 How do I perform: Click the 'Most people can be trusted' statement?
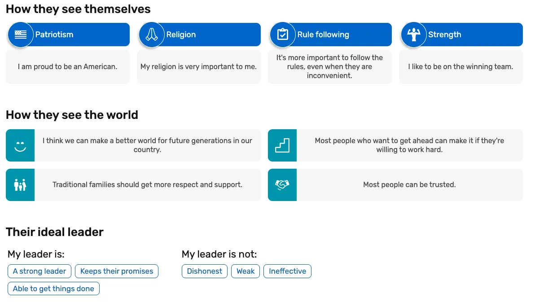409,185
